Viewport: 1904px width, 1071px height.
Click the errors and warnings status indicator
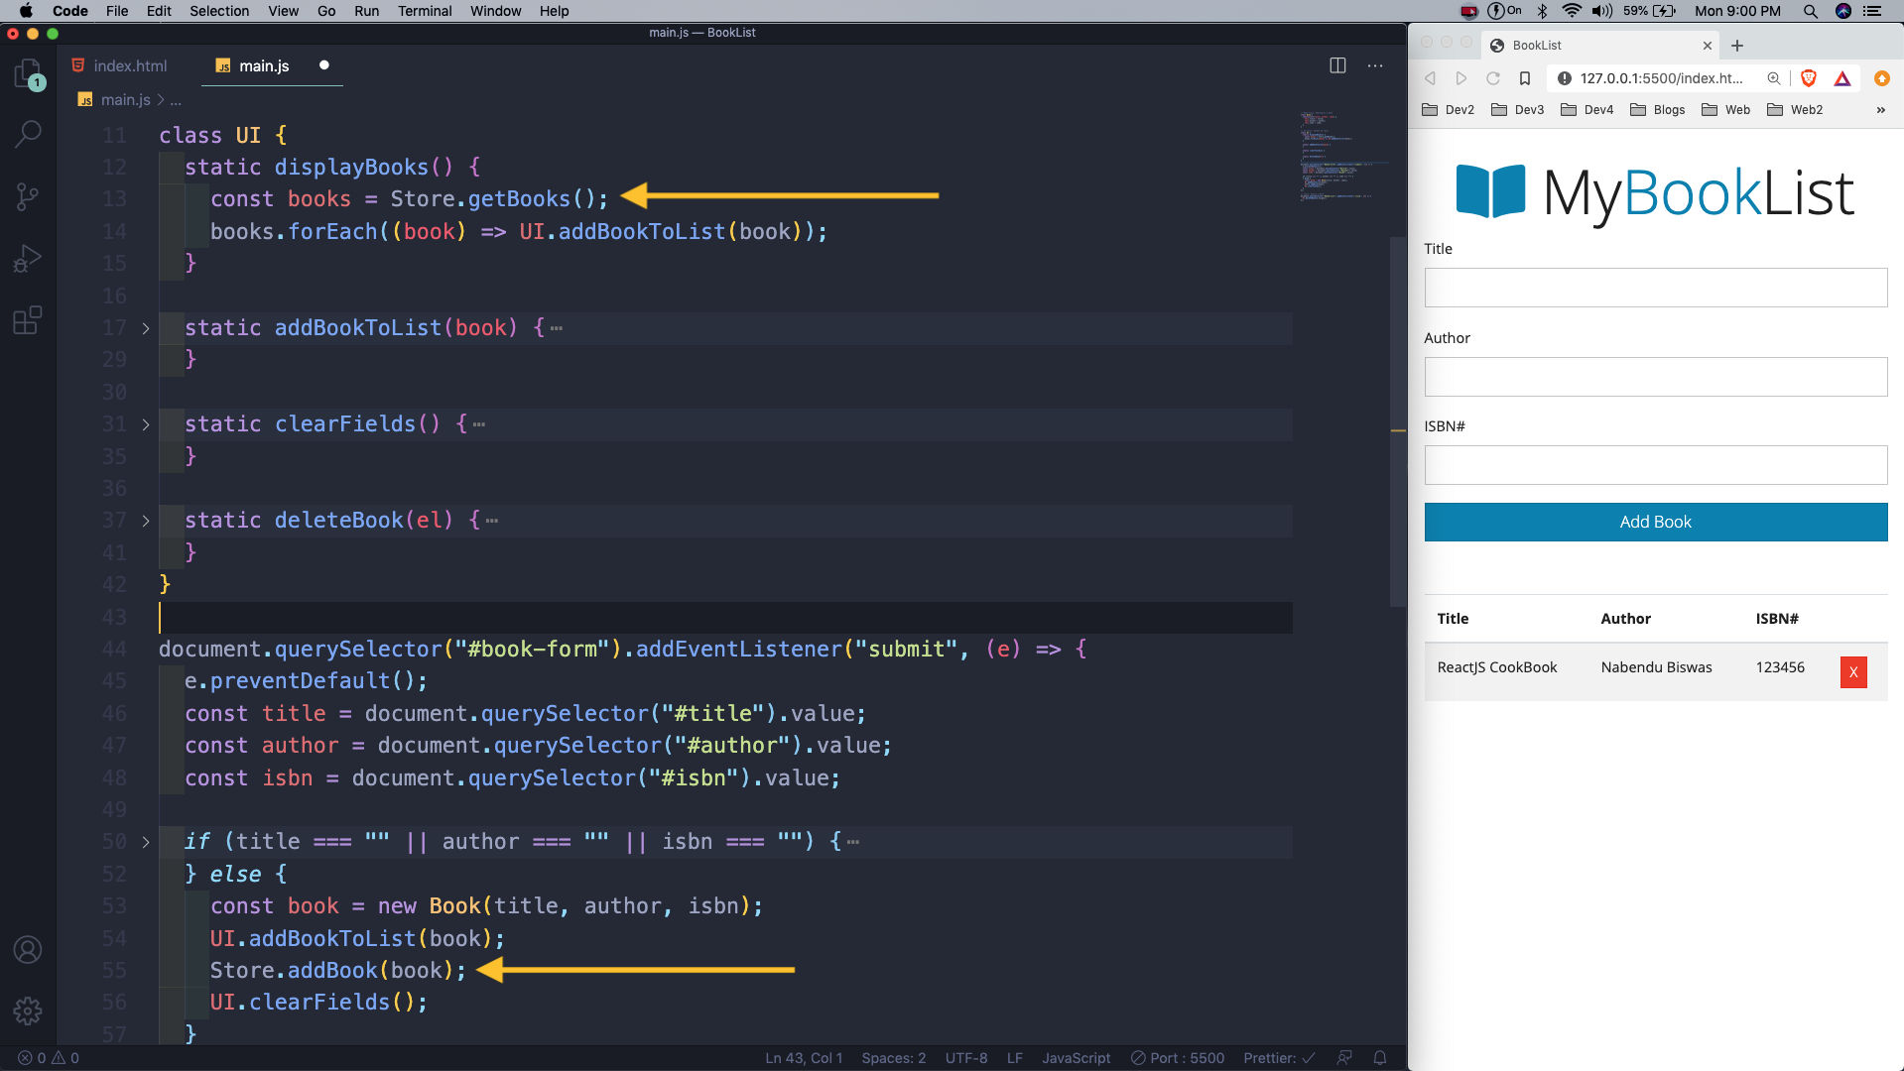click(x=49, y=1058)
